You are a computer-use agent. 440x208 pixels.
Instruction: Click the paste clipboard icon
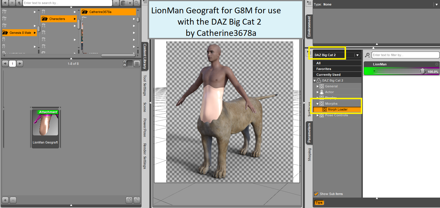137,200
